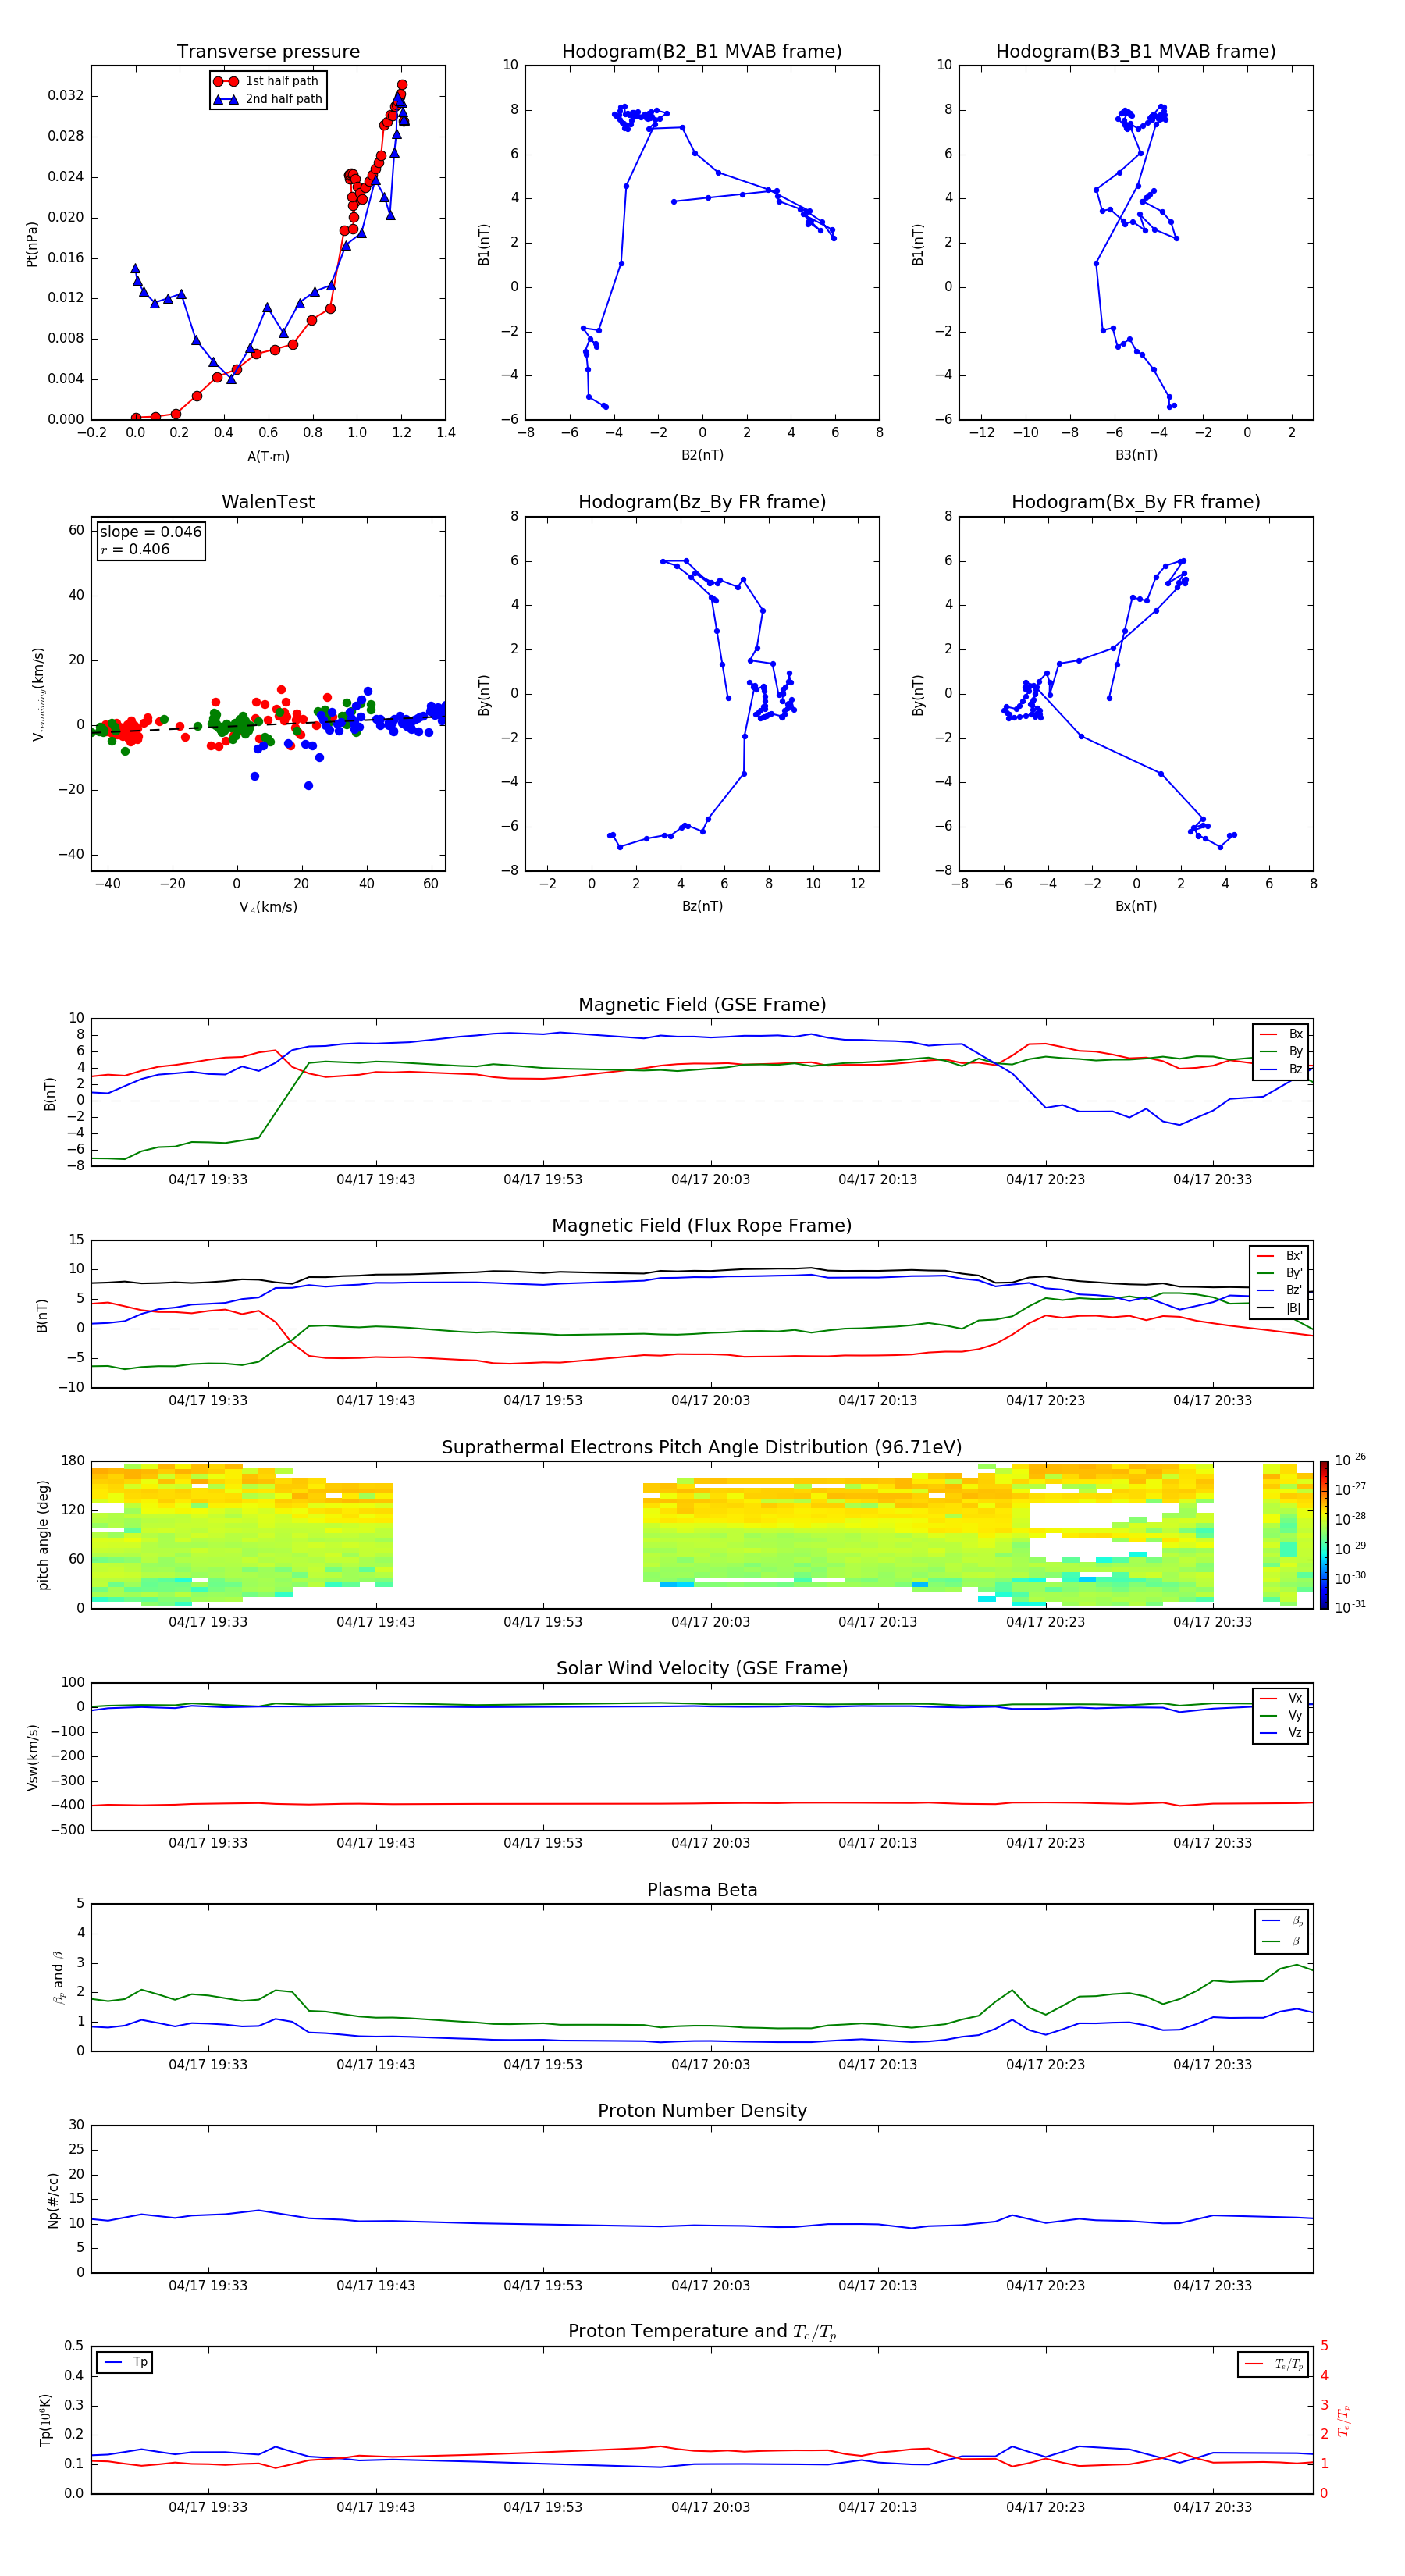This screenshot has height=2576, width=1405.
Task: Click the "Solar Wind Velocity (GSE Frame)" title
Action: [x=702, y=1669]
